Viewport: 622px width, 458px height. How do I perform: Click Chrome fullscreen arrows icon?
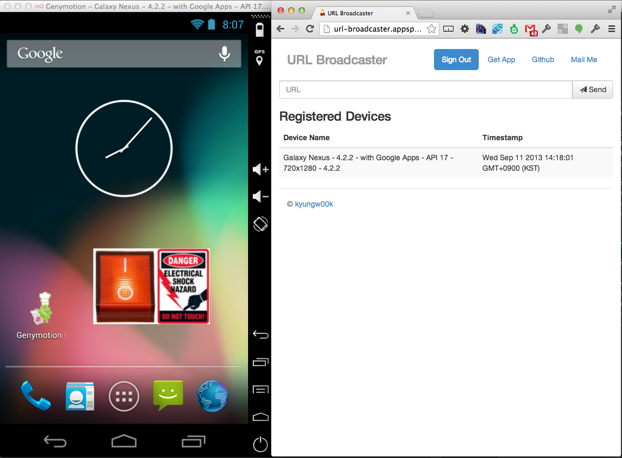click(x=611, y=10)
